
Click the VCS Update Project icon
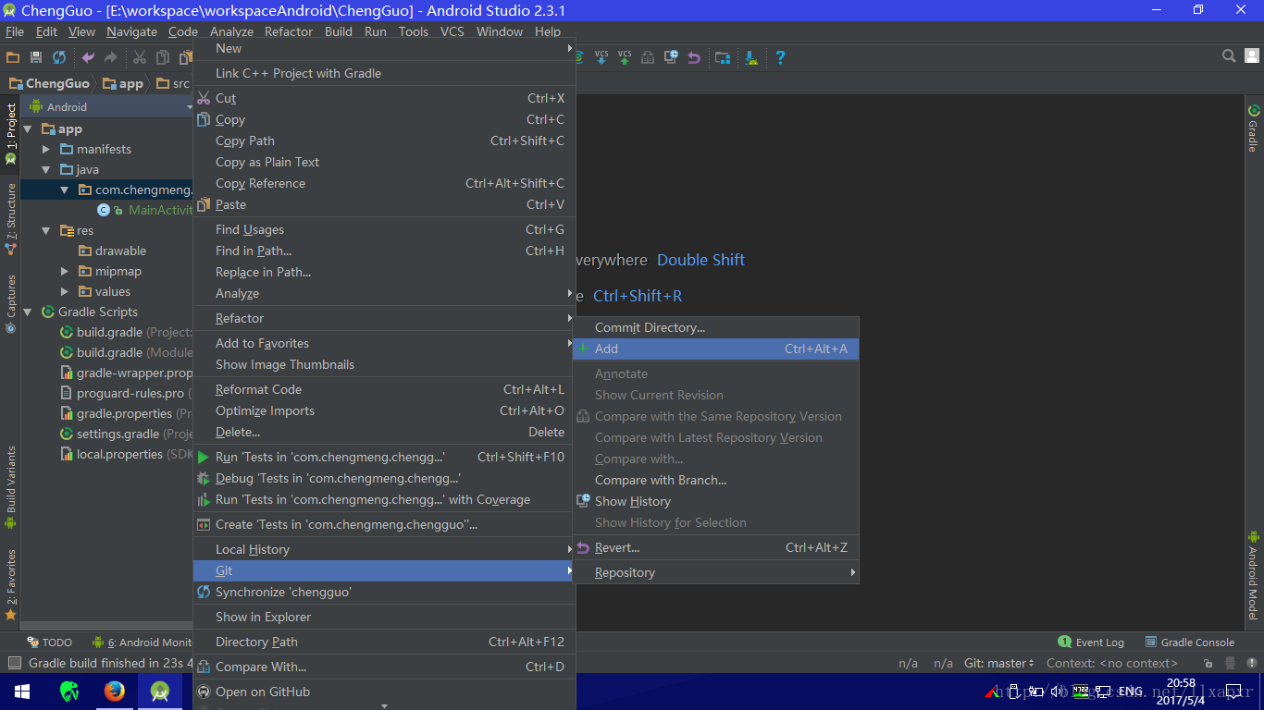[601, 57]
